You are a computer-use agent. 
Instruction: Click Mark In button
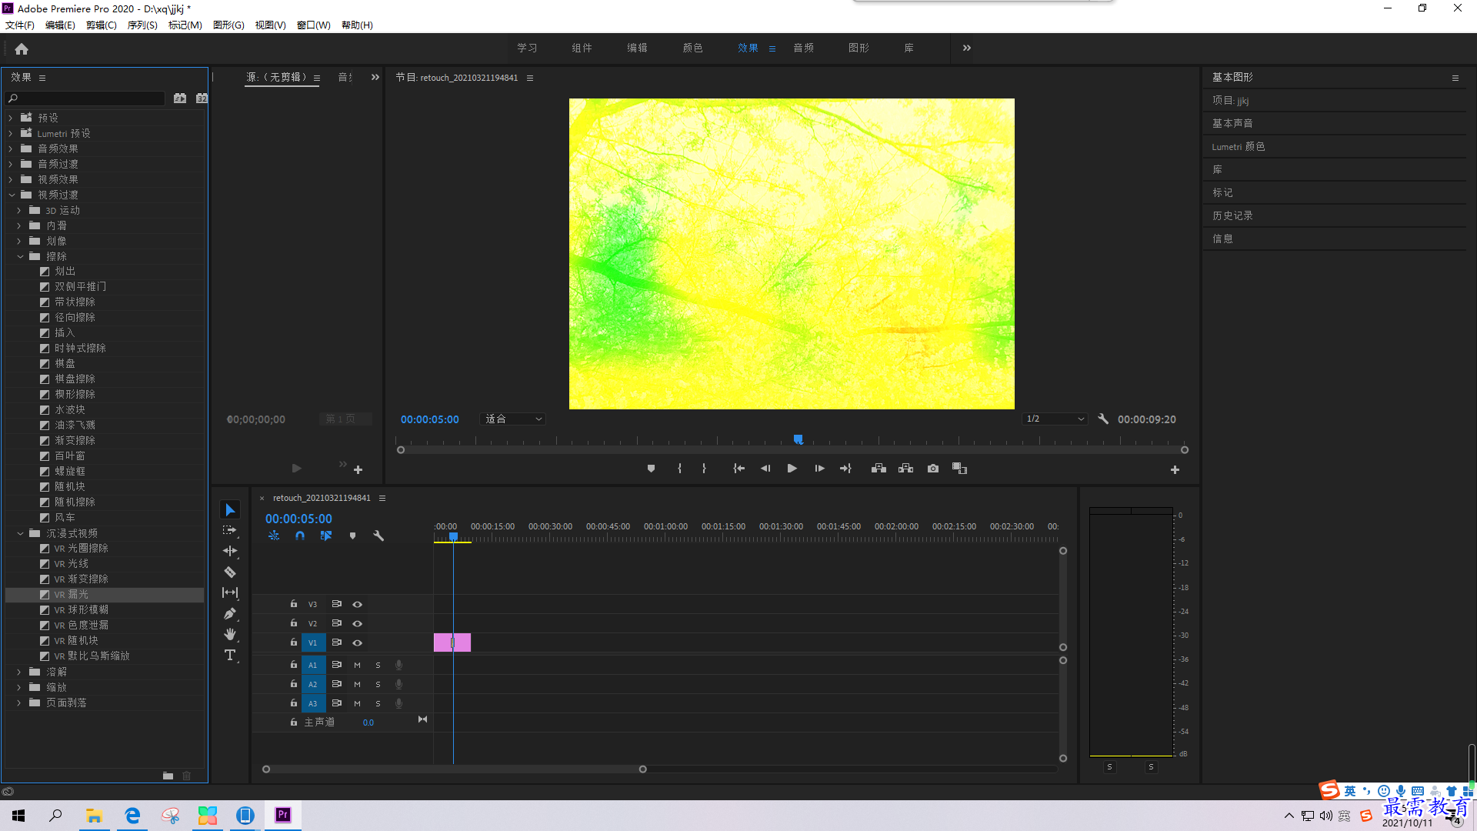coord(679,469)
